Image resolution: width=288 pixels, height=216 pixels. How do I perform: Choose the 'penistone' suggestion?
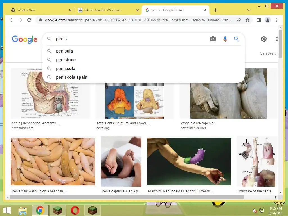point(143,60)
